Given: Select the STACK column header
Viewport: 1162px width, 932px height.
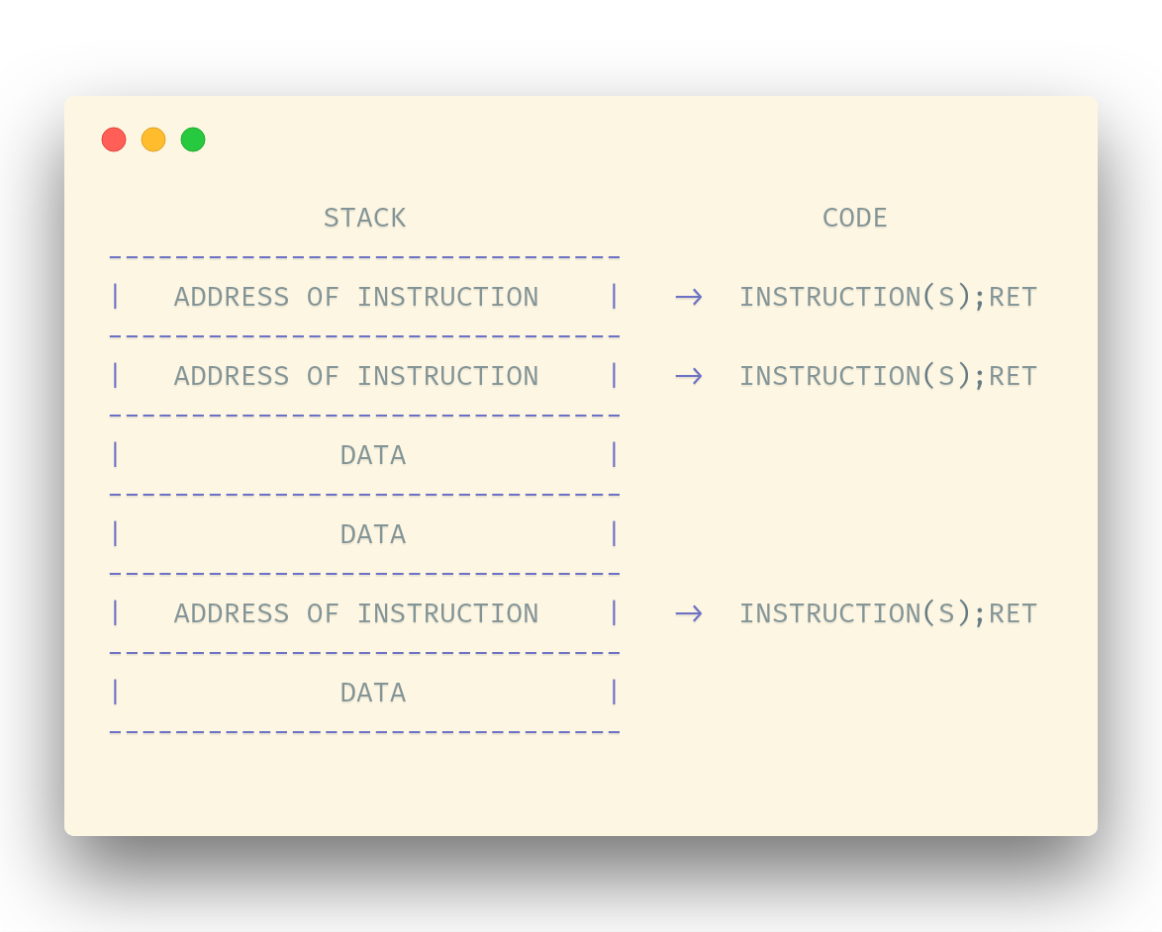Looking at the screenshot, I should point(364,218).
